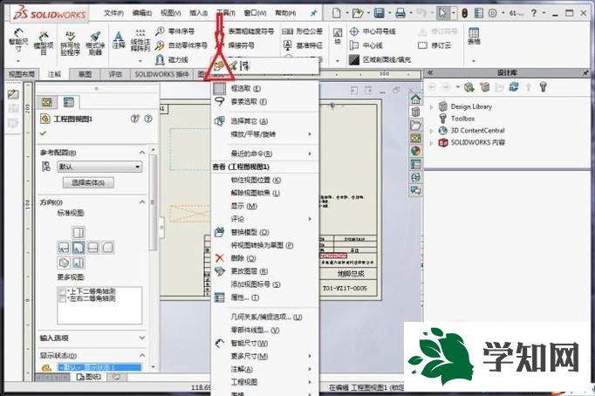This screenshot has height=396, width=595.
Task: Click the Print icon in title bar
Action: tap(400, 13)
